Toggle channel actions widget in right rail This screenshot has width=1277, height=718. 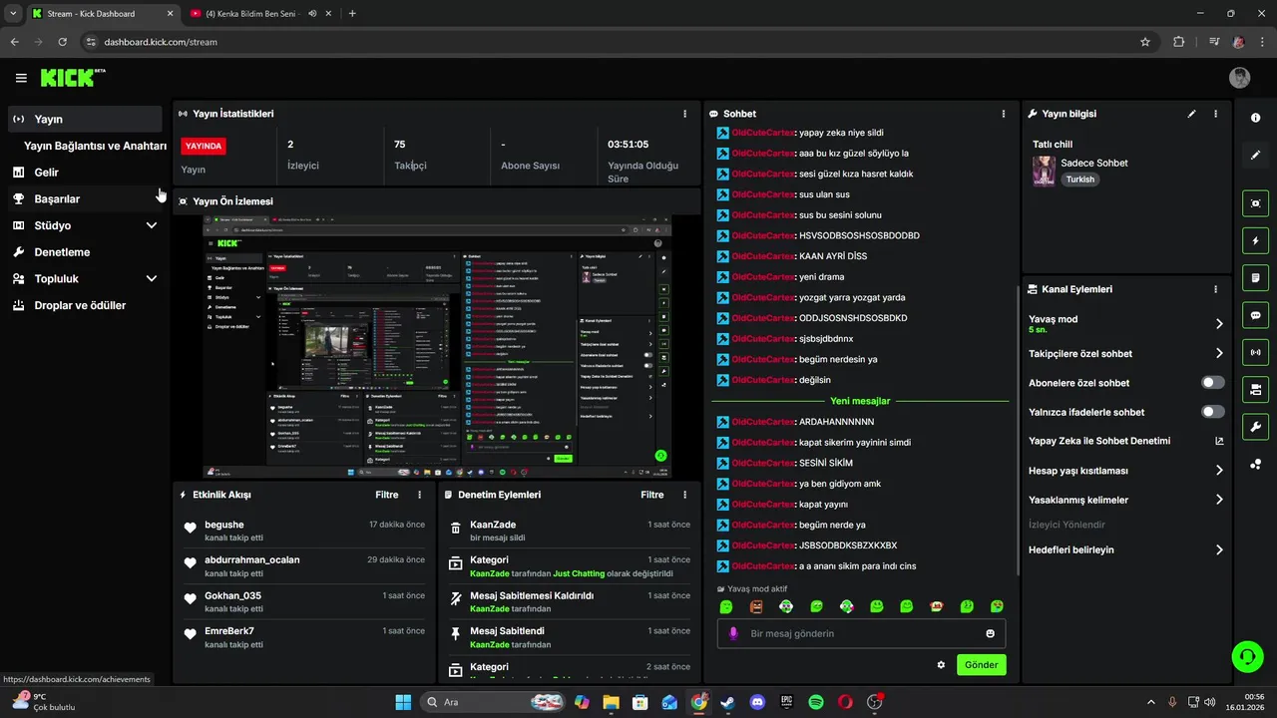pyautogui.click(x=1255, y=389)
